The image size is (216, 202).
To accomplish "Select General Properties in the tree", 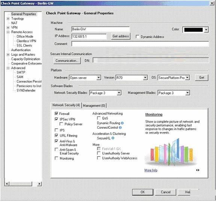I will (24, 14).
